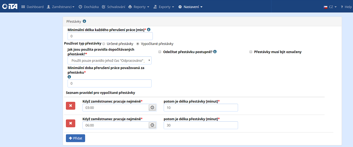This screenshot has height=147, width=353.
Task: Open the time picker for the 06:00 field
Action: (x=152, y=125)
